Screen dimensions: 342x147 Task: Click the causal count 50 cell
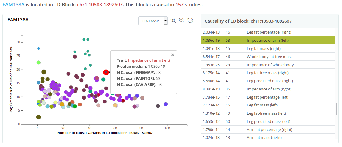(228, 121)
